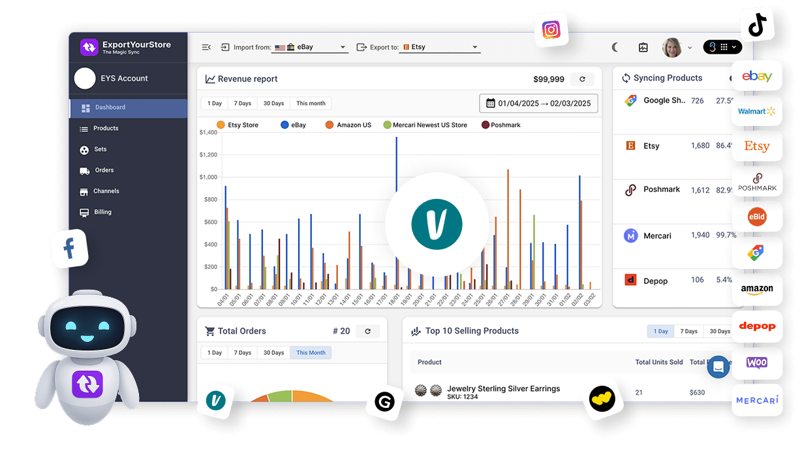Select 30 Days in Total Orders
Image resolution: width=800 pixels, height=449 pixels.
coord(273,353)
